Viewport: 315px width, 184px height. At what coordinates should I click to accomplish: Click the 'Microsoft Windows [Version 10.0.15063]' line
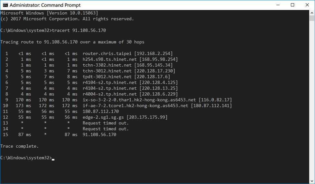(x=49, y=13)
